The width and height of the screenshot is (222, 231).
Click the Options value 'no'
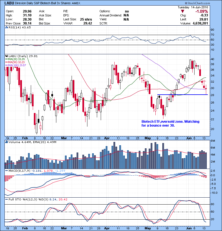127,11
